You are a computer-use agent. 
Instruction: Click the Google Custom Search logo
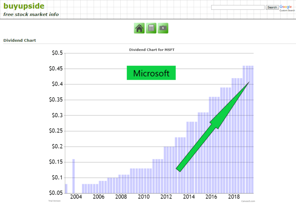tap(286, 8)
